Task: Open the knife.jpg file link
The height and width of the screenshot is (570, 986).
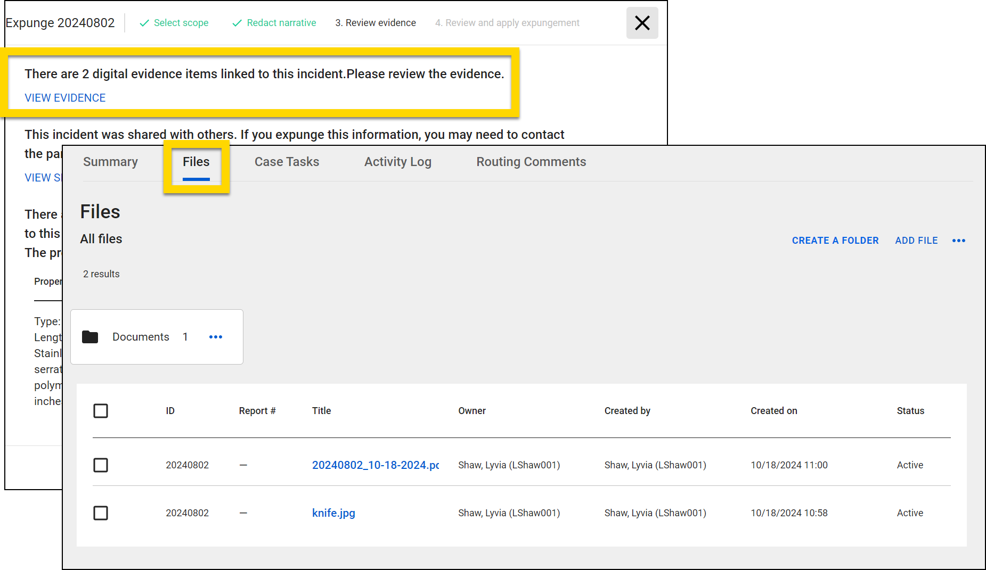Action: [333, 513]
